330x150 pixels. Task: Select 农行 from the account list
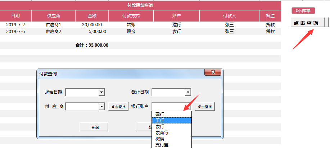tap(172, 127)
